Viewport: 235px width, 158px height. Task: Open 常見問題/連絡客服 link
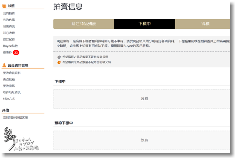click(x=15, y=118)
